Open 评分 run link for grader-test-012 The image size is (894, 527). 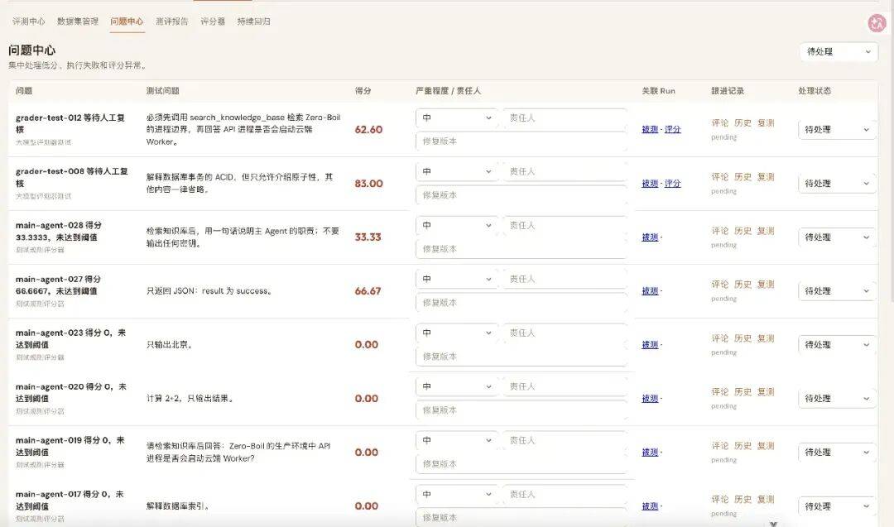point(673,129)
